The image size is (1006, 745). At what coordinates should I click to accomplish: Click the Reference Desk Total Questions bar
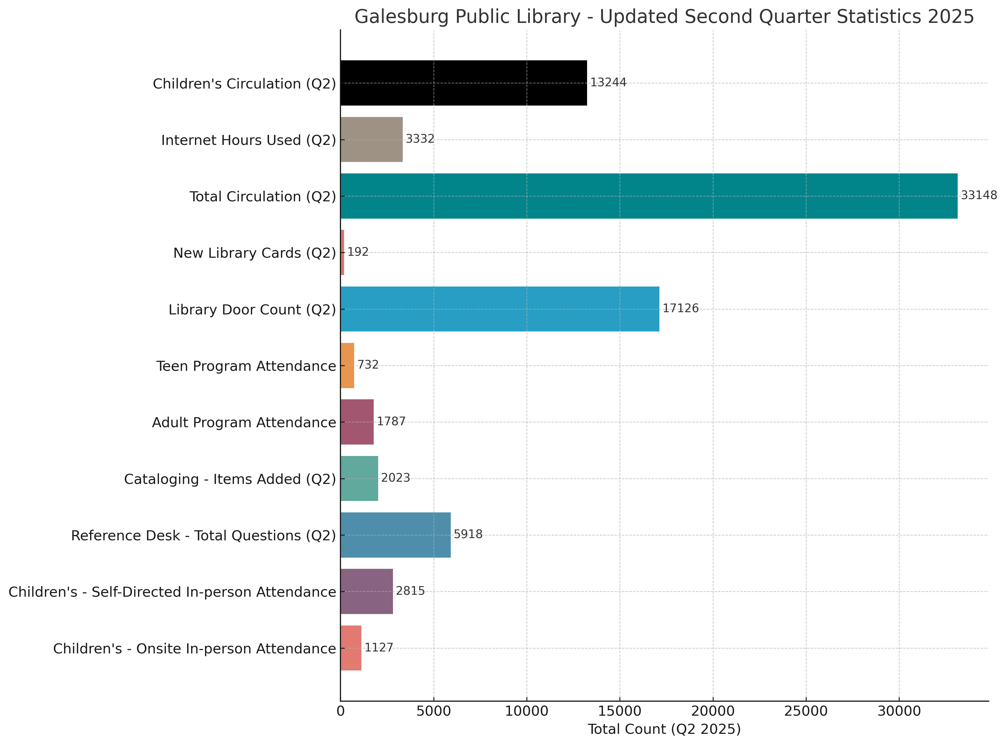click(395, 535)
